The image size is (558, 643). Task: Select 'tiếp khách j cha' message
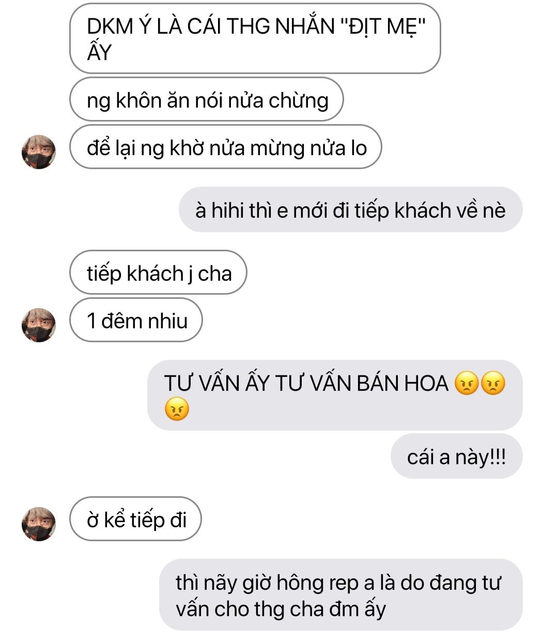tap(158, 272)
